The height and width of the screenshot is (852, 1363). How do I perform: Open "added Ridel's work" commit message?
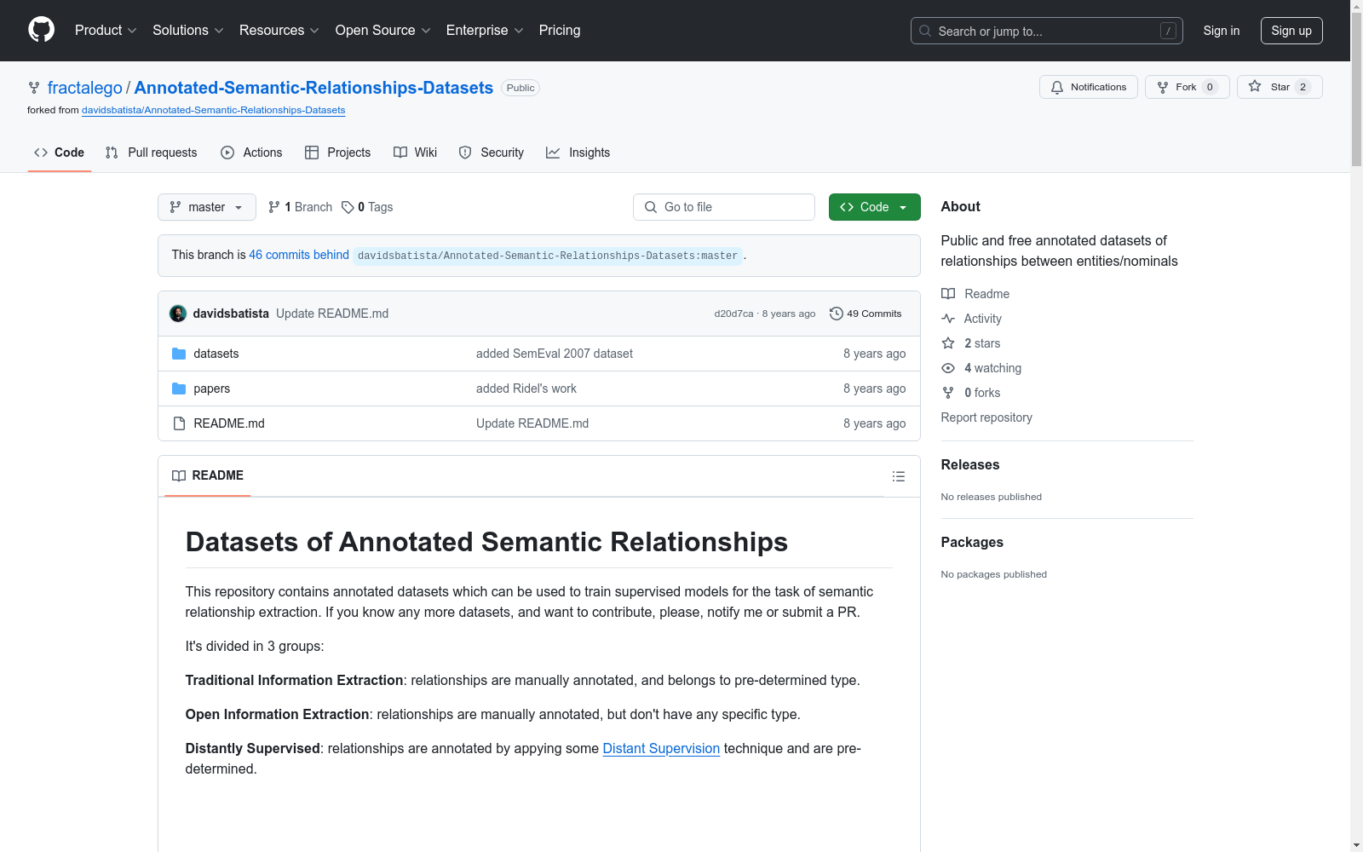click(526, 389)
